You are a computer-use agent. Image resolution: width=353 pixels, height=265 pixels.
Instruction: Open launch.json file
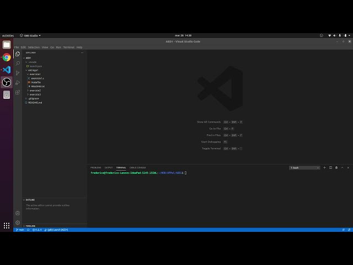click(x=34, y=66)
